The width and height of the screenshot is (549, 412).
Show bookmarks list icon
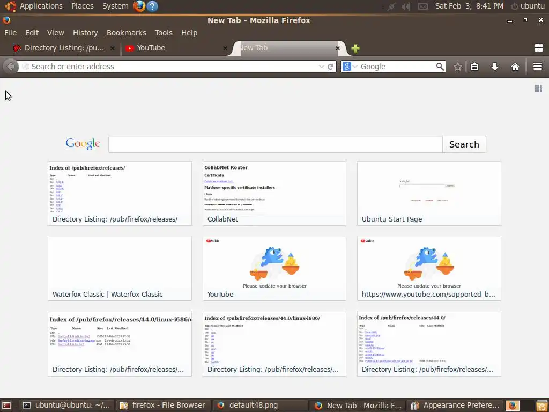[474, 67]
